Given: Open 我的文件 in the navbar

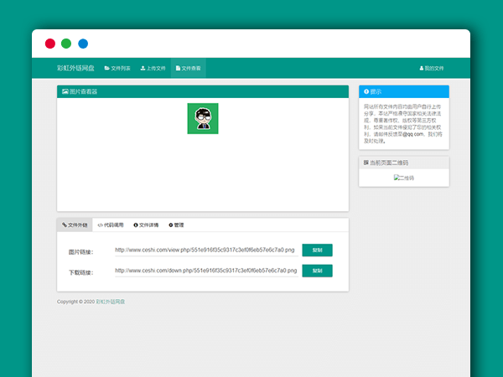Looking at the screenshot, I should pos(432,68).
